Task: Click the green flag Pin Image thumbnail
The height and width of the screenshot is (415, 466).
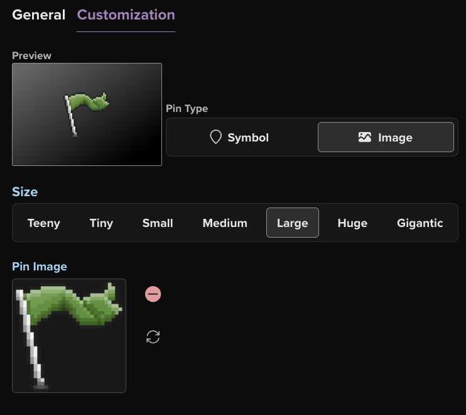Action: pos(69,336)
